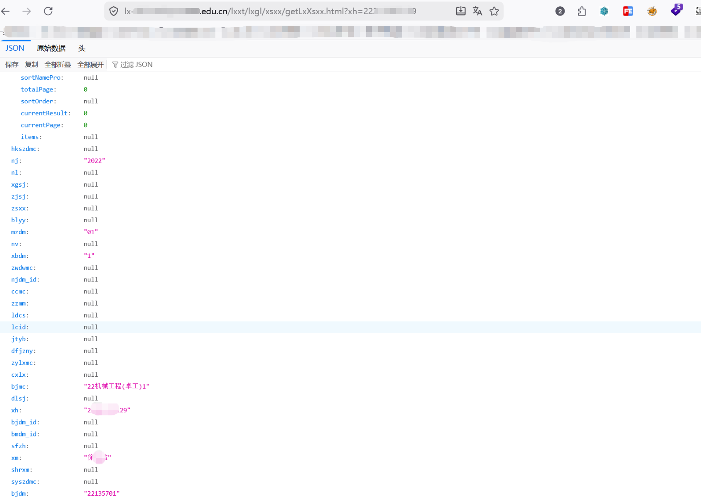This screenshot has width=701, height=497.
Task: Click the bjdm value "22135701"
Action: (x=102, y=493)
